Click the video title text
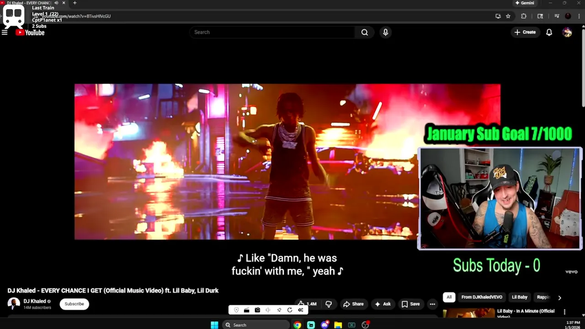Image resolution: width=585 pixels, height=329 pixels. (113, 291)
